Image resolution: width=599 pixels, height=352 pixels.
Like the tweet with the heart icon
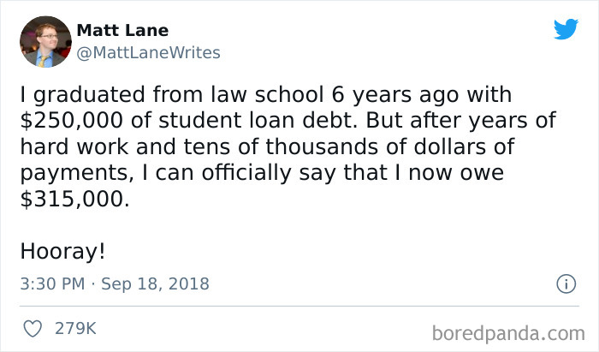pos(34,328)
